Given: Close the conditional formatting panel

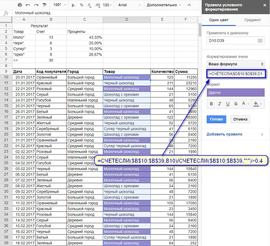Looking at the screenshot, I should pyautogui.click(x=265, y=5).
